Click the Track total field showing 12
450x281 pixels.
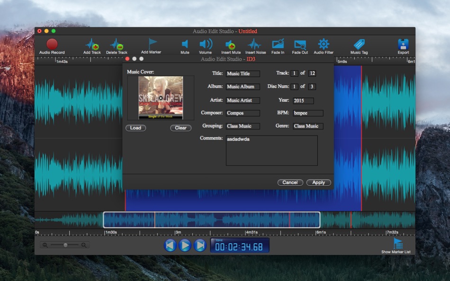312,73
